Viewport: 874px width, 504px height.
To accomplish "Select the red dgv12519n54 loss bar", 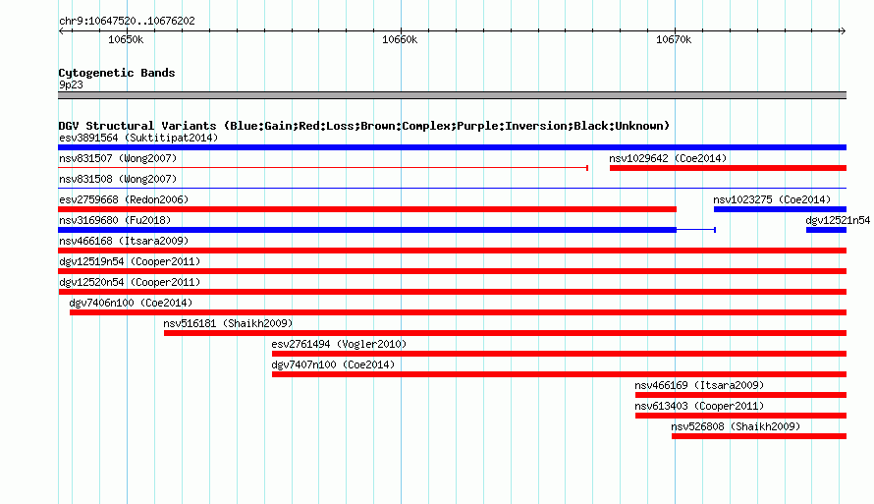I will point(452,271).
